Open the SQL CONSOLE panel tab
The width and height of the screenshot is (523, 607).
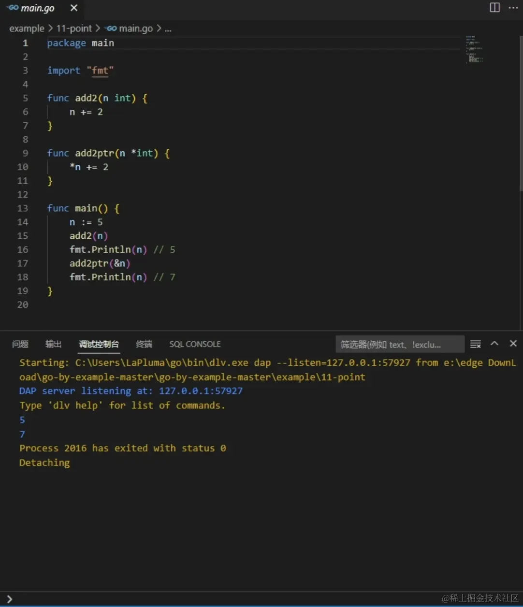[195, 344]
